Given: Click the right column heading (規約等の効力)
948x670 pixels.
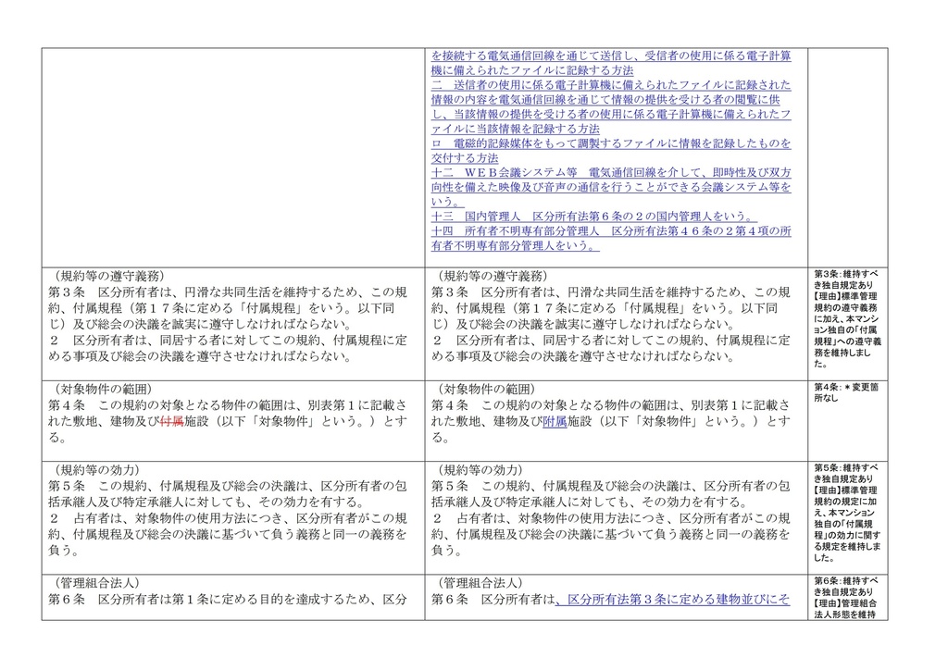Looking at the screenshot, I should point(480,470).
